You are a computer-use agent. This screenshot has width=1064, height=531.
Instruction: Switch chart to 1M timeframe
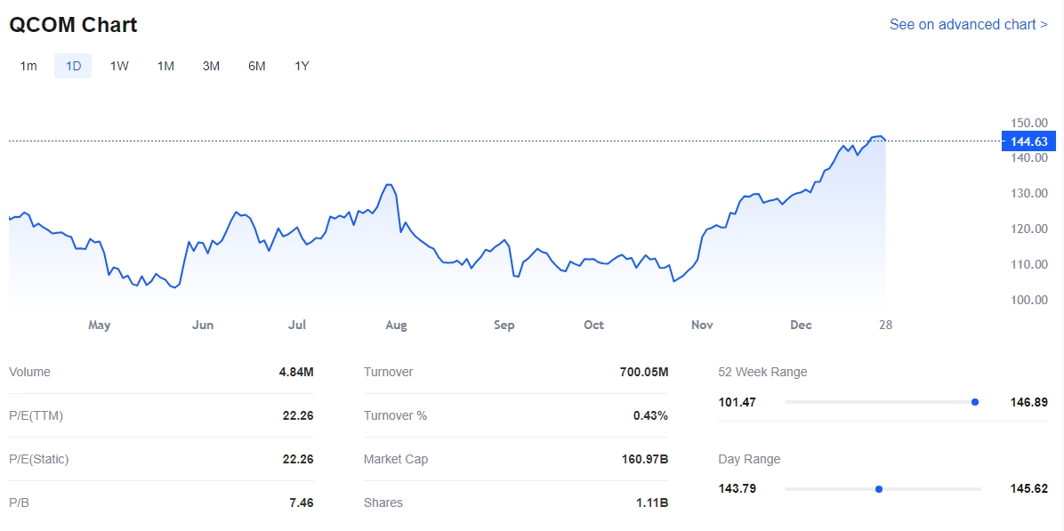pos(165,66)
